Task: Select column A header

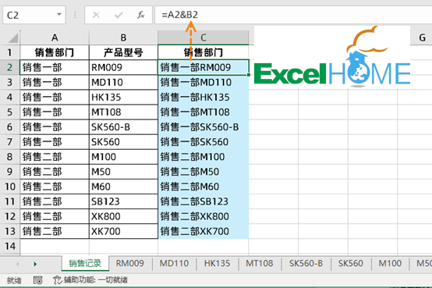Action: (x=55, y=37)
